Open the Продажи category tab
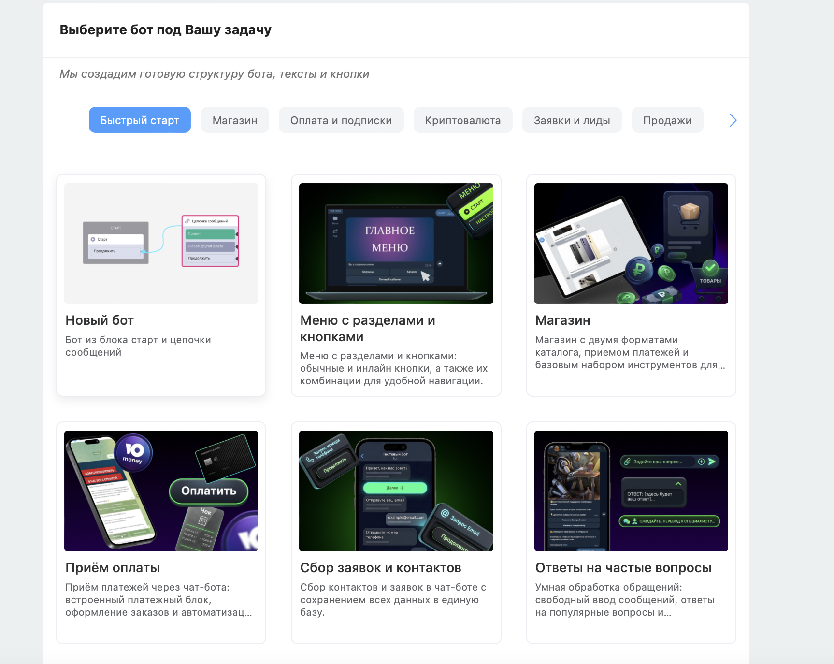 [x=667, y=120]
